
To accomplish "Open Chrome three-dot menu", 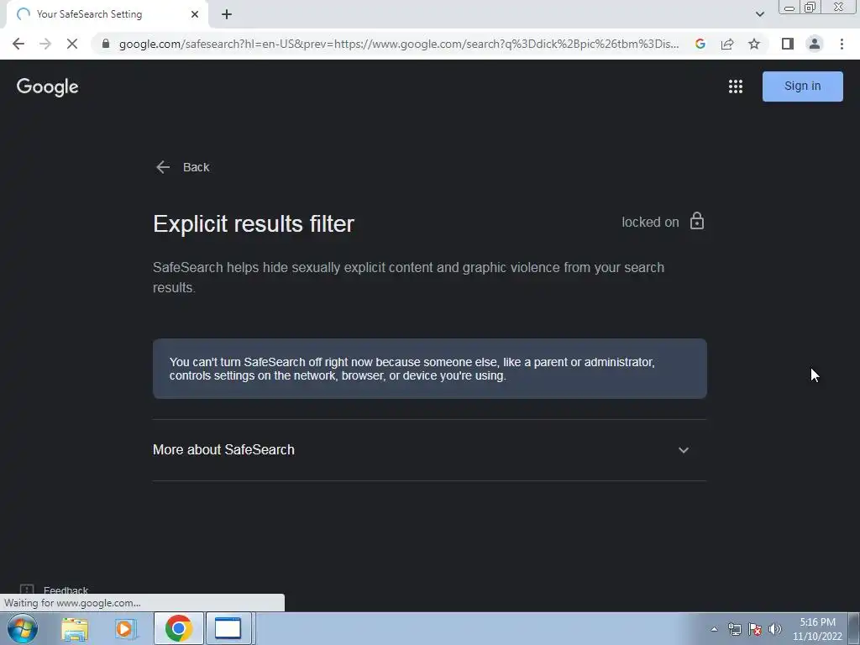I will (x=842, y=44).
